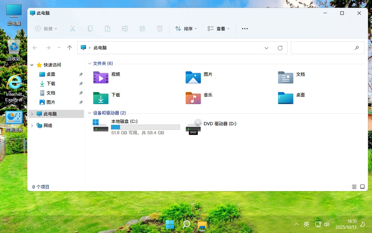Open the 新建 menu
Viewport: 372px width, 233px height.
[46, 28]
